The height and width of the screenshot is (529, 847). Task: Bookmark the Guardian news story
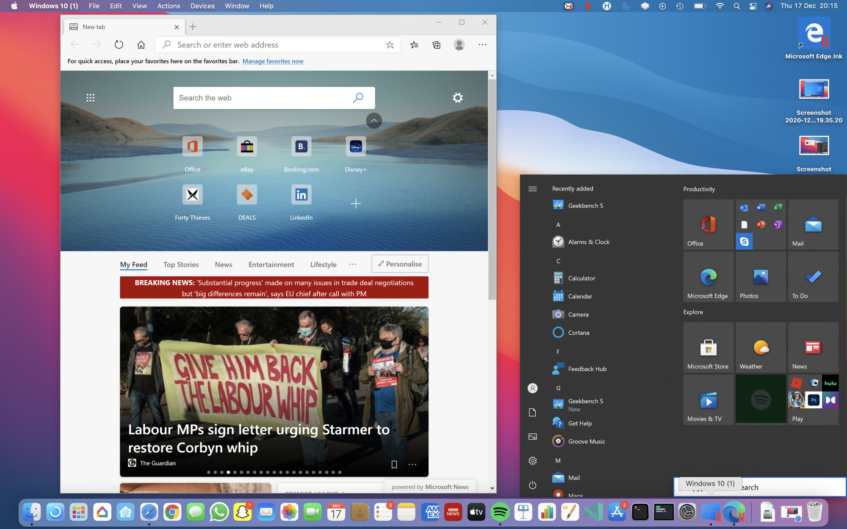(x=394, y=465)
